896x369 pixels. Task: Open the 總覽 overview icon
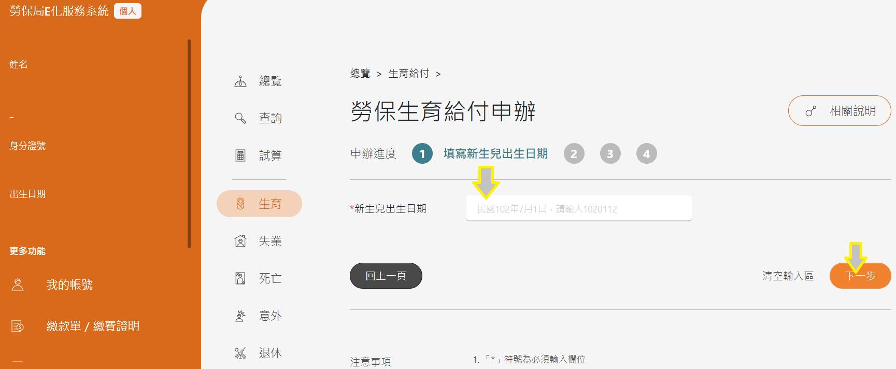[240, 81]
